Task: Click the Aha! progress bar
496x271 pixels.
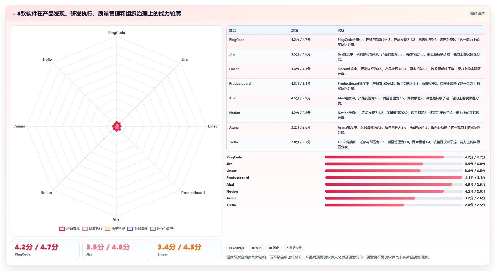Action: (x=394, y=184)
